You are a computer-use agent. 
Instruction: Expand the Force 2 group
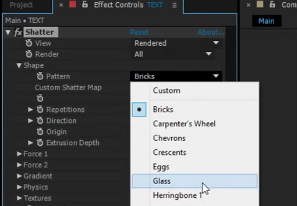19,165
